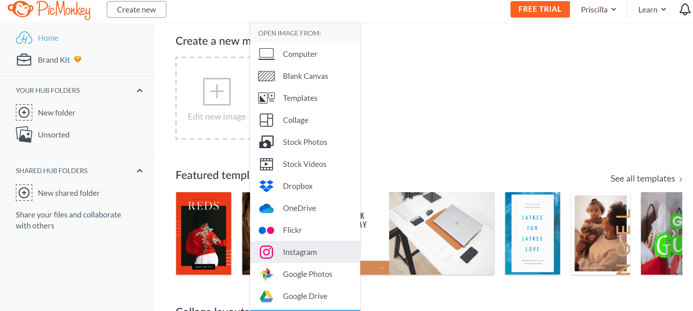
Task: Open the Unsorted folder
Action: point(54,135)
